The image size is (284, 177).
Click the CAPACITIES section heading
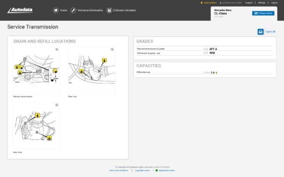pos(149,66)
